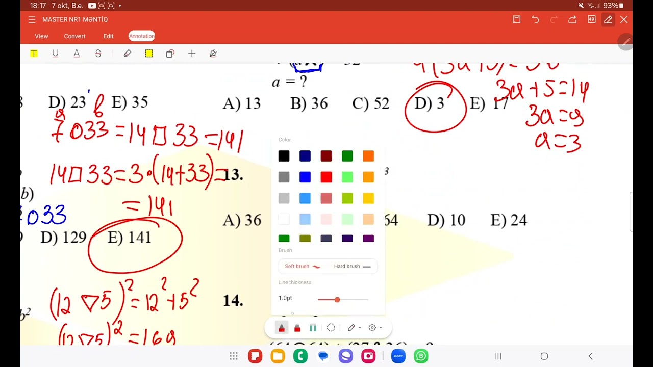
Task: Open the yellow My Files app in taskbar
Action: [278, 356]
